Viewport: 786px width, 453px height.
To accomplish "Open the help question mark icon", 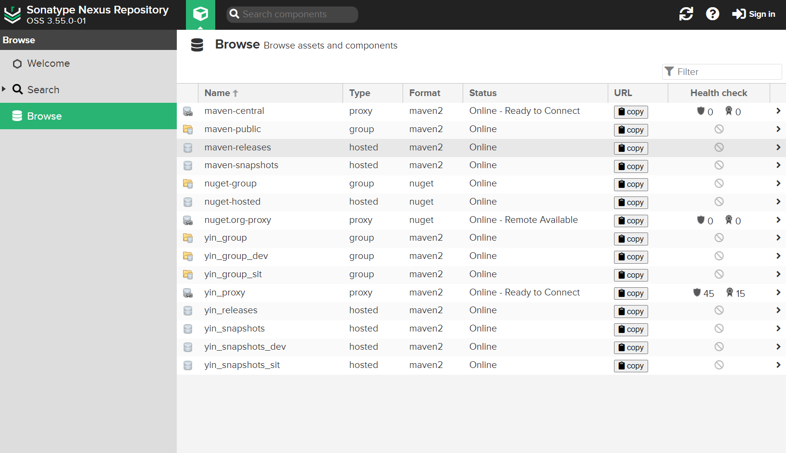I will pos(712,14).
